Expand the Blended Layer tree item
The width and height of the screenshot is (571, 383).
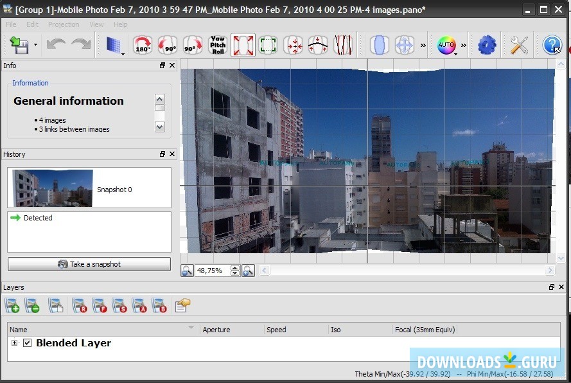tap(13, 343)
